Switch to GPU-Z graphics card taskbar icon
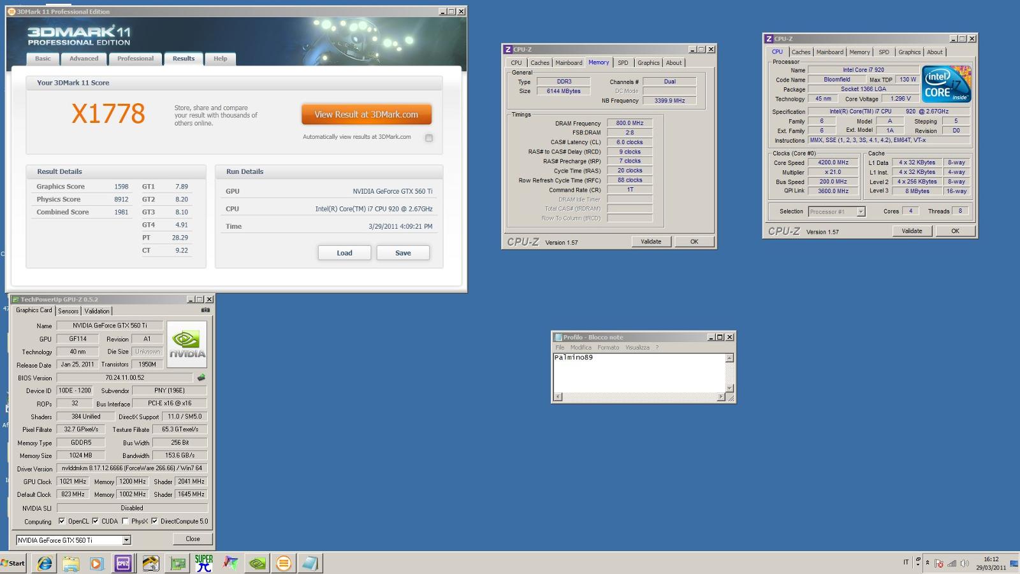The width and height of the screenshot is (1020, 574). 177,563
